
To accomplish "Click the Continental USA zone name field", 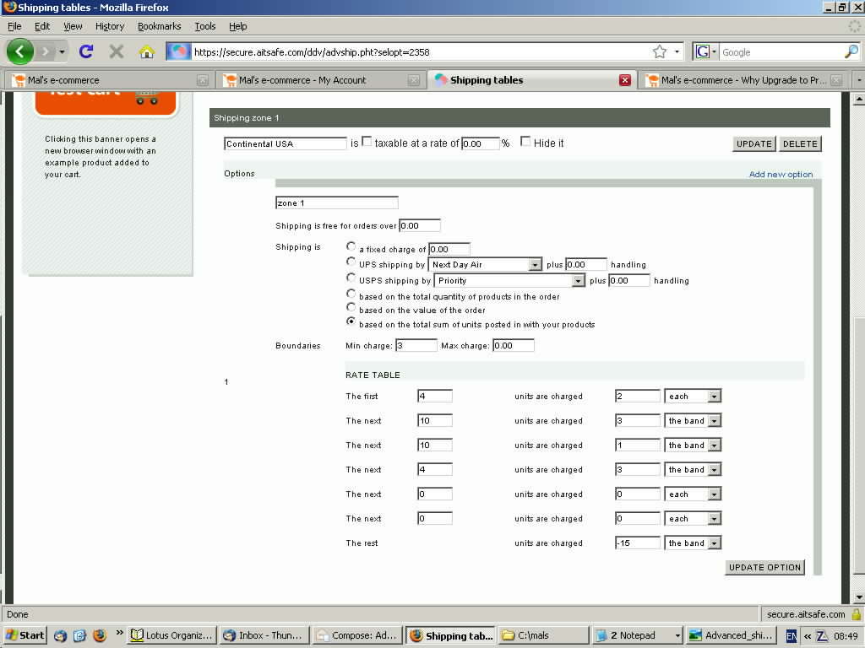I will [286, 143].
